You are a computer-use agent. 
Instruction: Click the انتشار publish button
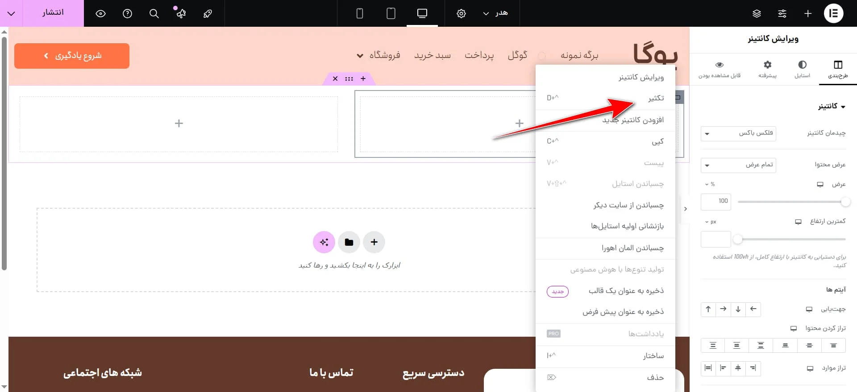[x=53, y=12]
